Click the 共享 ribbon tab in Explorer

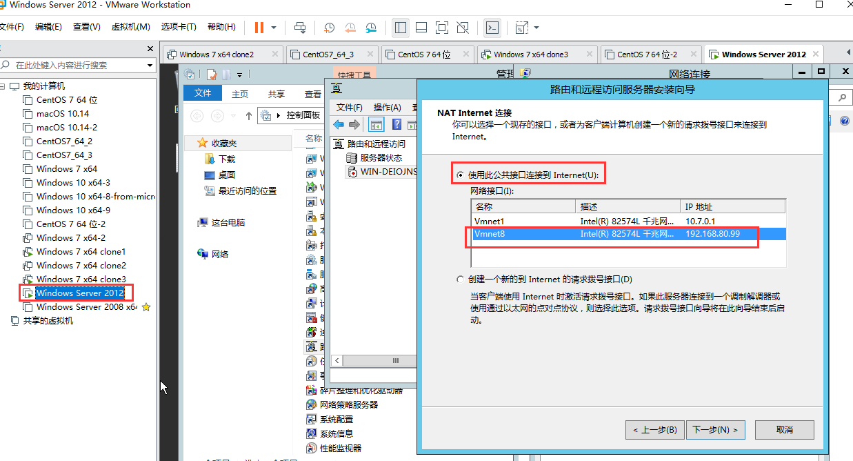coord(277,94)
